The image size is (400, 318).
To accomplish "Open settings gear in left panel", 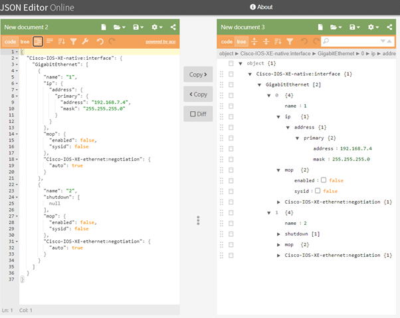I will [x=157, y=27].
